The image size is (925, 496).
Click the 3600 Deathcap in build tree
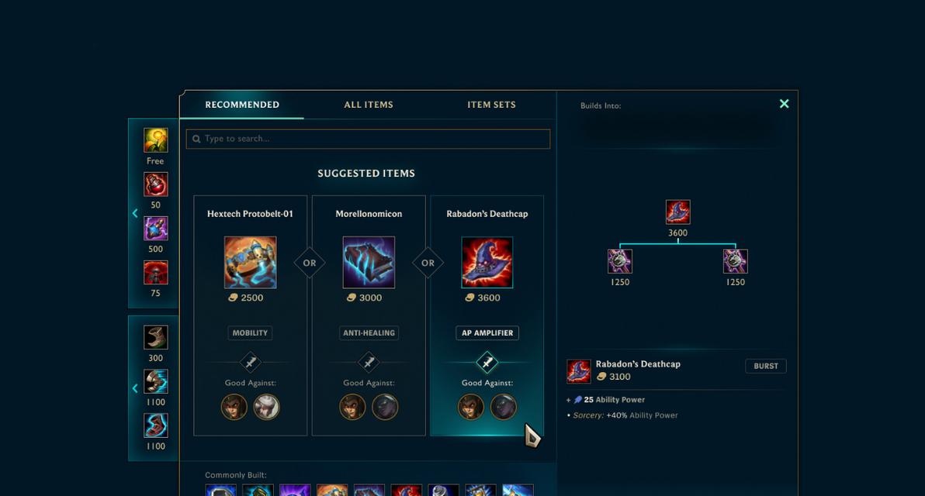click(677, 212)
